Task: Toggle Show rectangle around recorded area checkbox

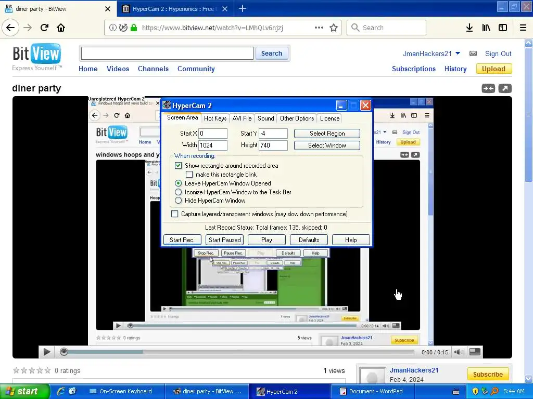Action: [178, 166]
